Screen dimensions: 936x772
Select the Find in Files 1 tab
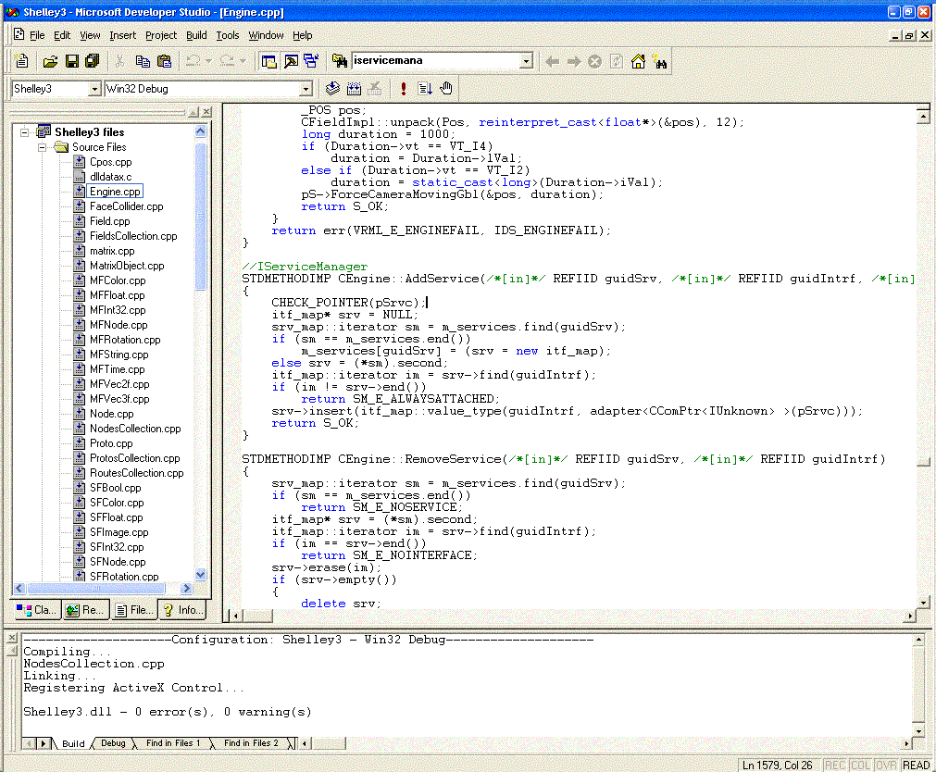click(x=172, y=743)
